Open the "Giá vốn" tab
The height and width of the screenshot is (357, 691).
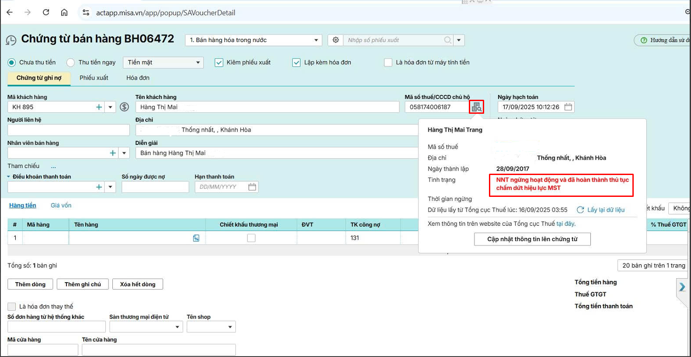point(61,205)
